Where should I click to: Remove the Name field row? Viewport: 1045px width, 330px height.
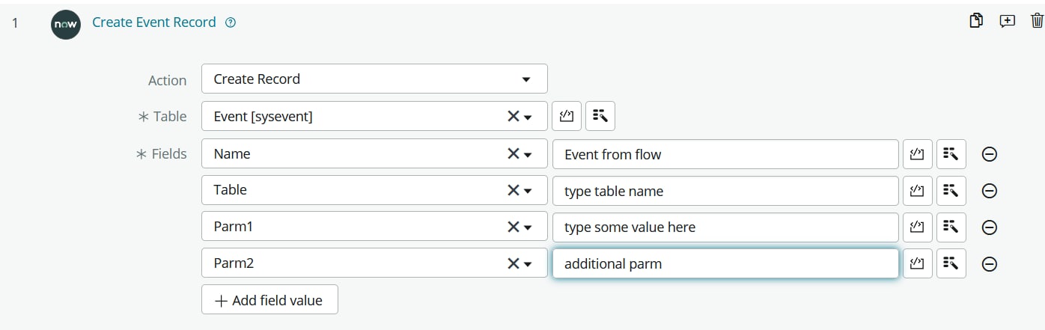[x=989, y=155]
